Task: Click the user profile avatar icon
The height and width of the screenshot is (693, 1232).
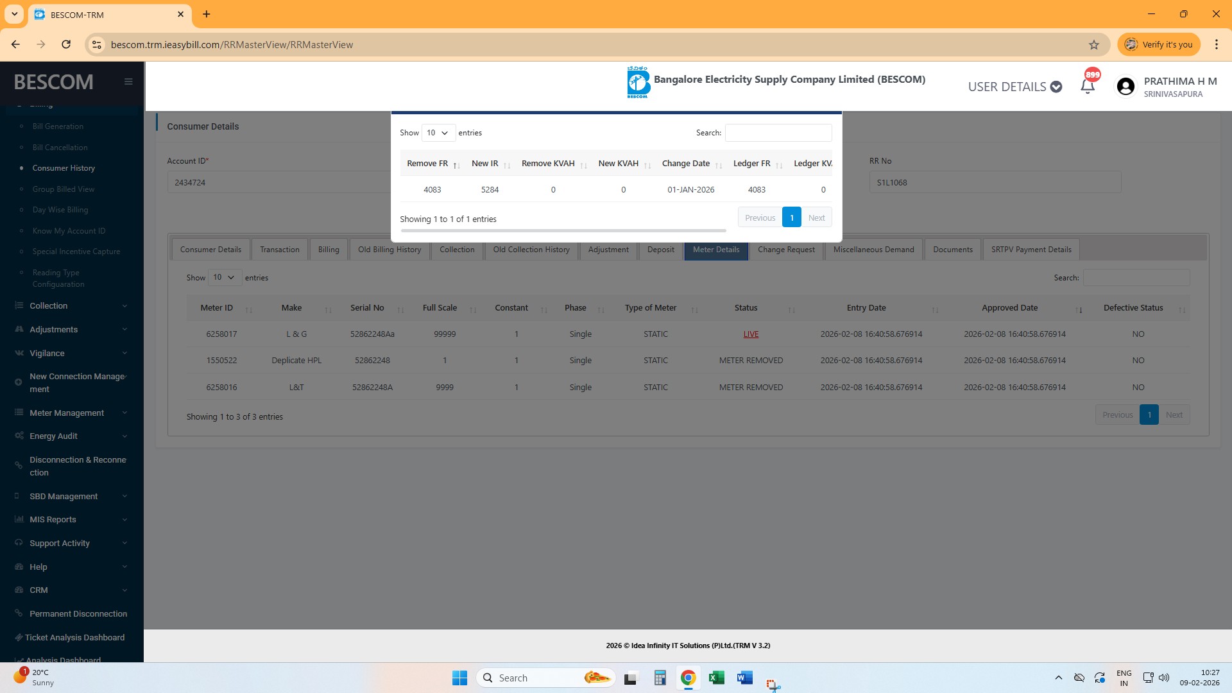Action: click(1125, 87)
